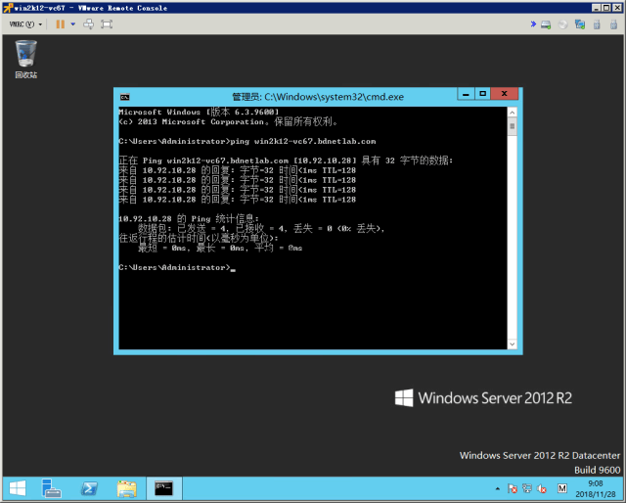Maximize the VMware Remote Console window
The width and height of the screenshot is (626, 503).
point(605,8)
